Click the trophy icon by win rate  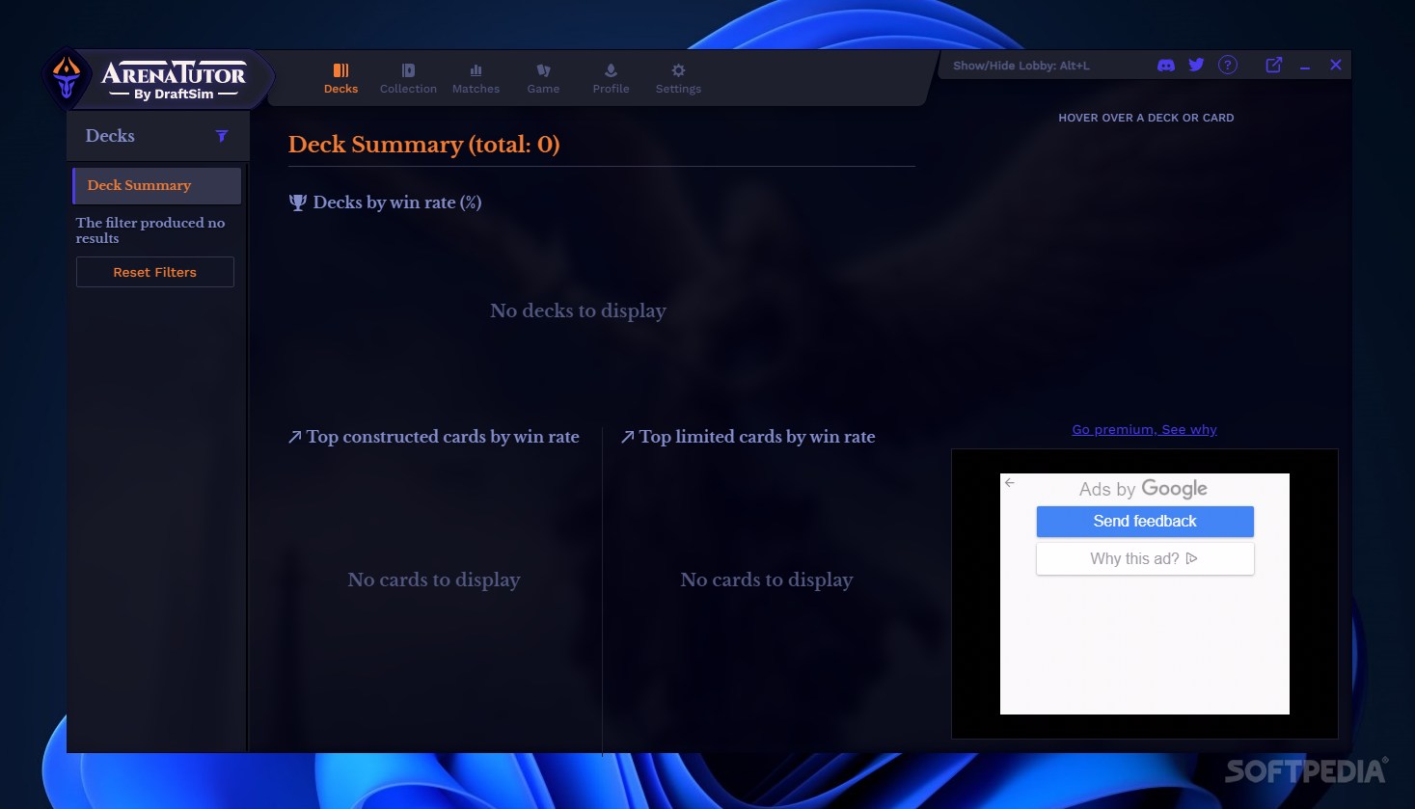coord(298,202)
